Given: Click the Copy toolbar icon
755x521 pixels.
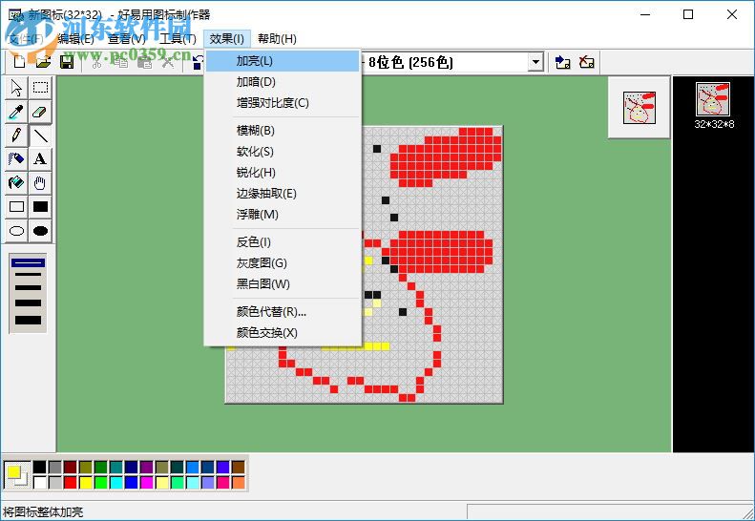Looking at the screenshot, I should [120, 62].
